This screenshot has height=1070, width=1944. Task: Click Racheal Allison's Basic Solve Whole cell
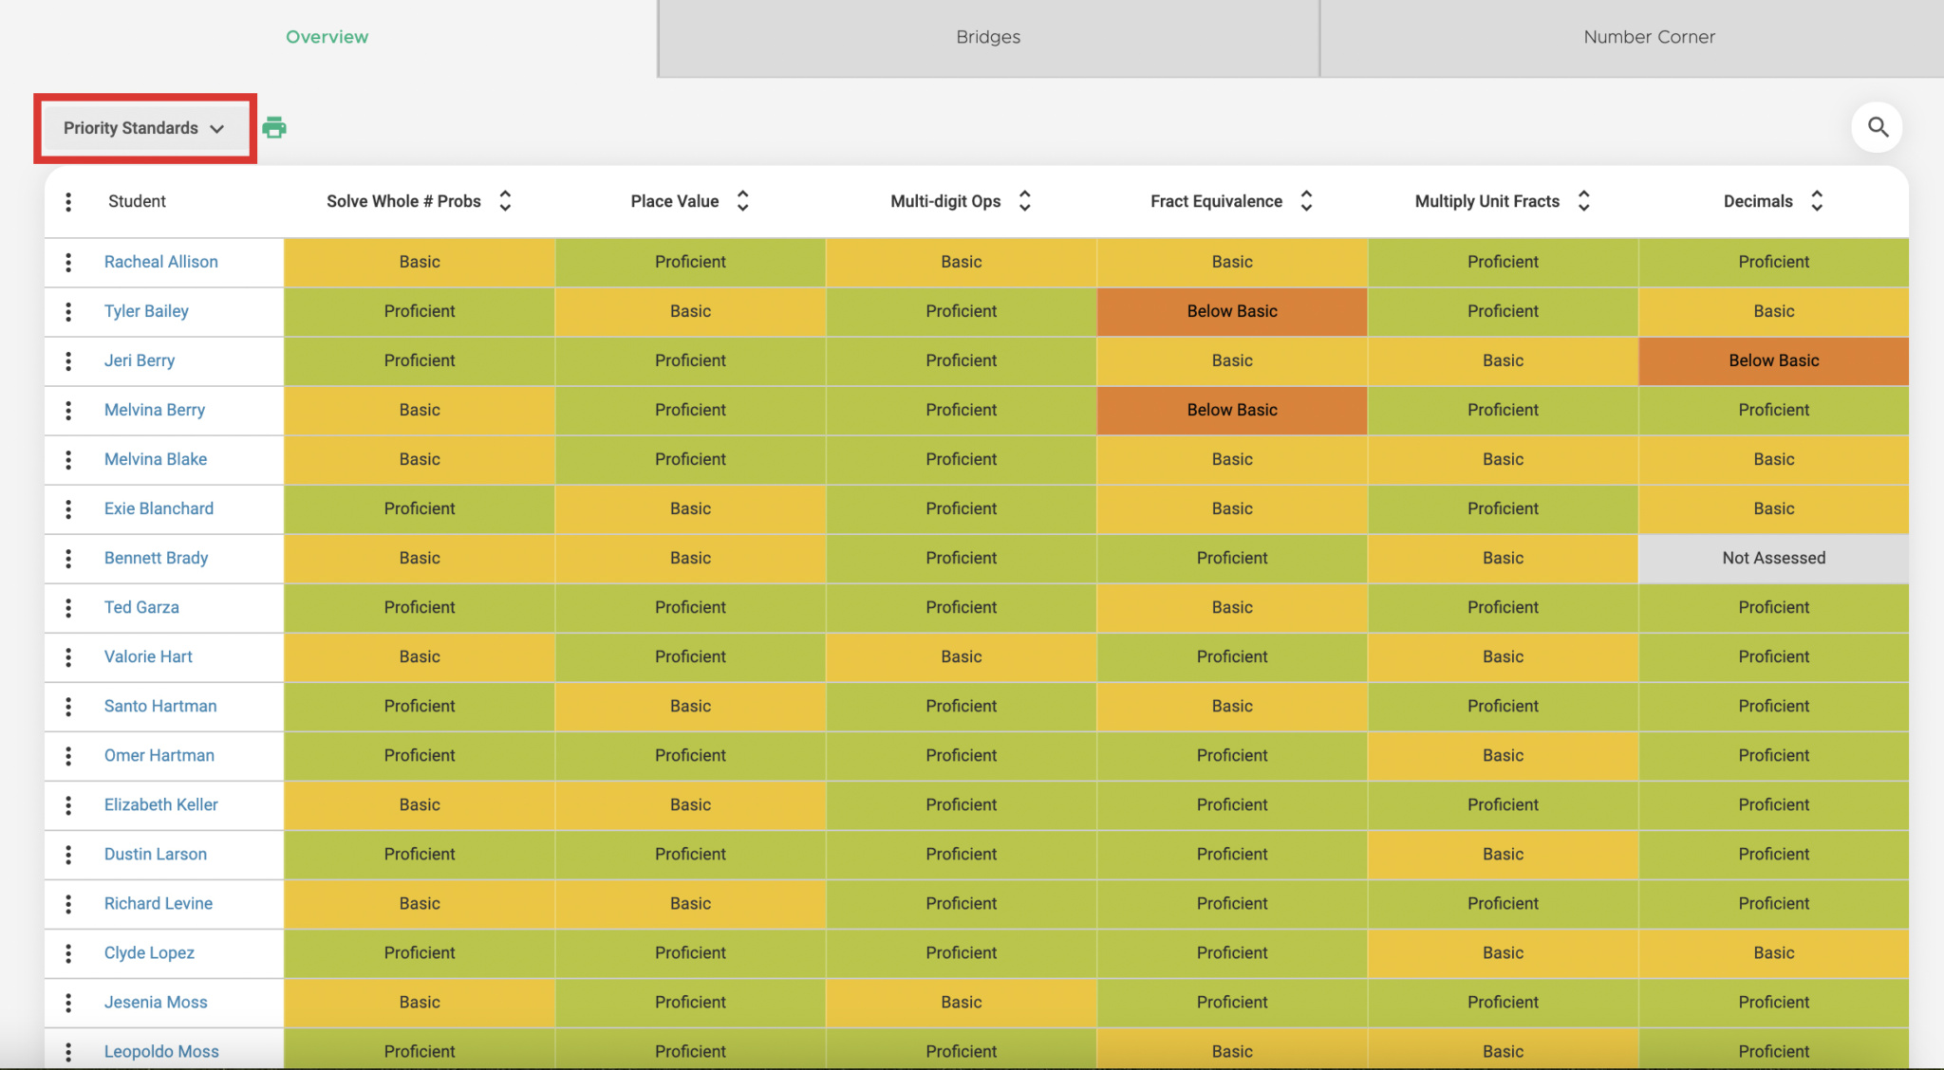(420, 262)
